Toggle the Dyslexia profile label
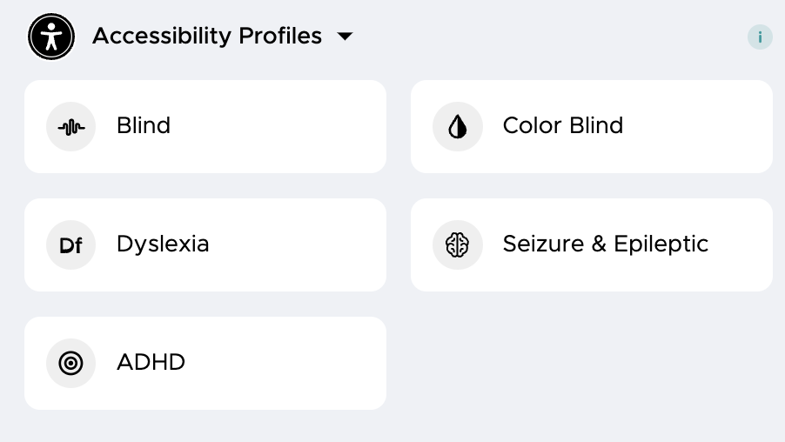The height and width of the screenshot is (442, 785). pyautogui.click(x=163, y=244)
